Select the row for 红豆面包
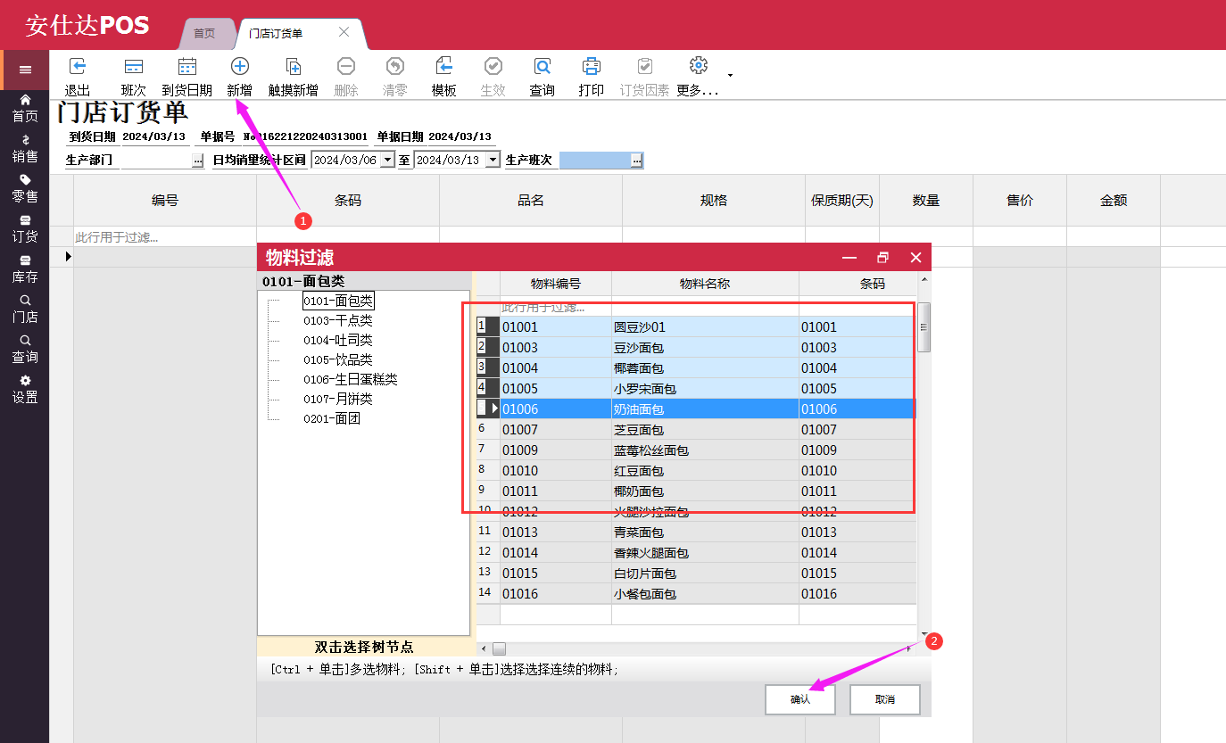The image size is (1226, 743). tap(638, 471)
